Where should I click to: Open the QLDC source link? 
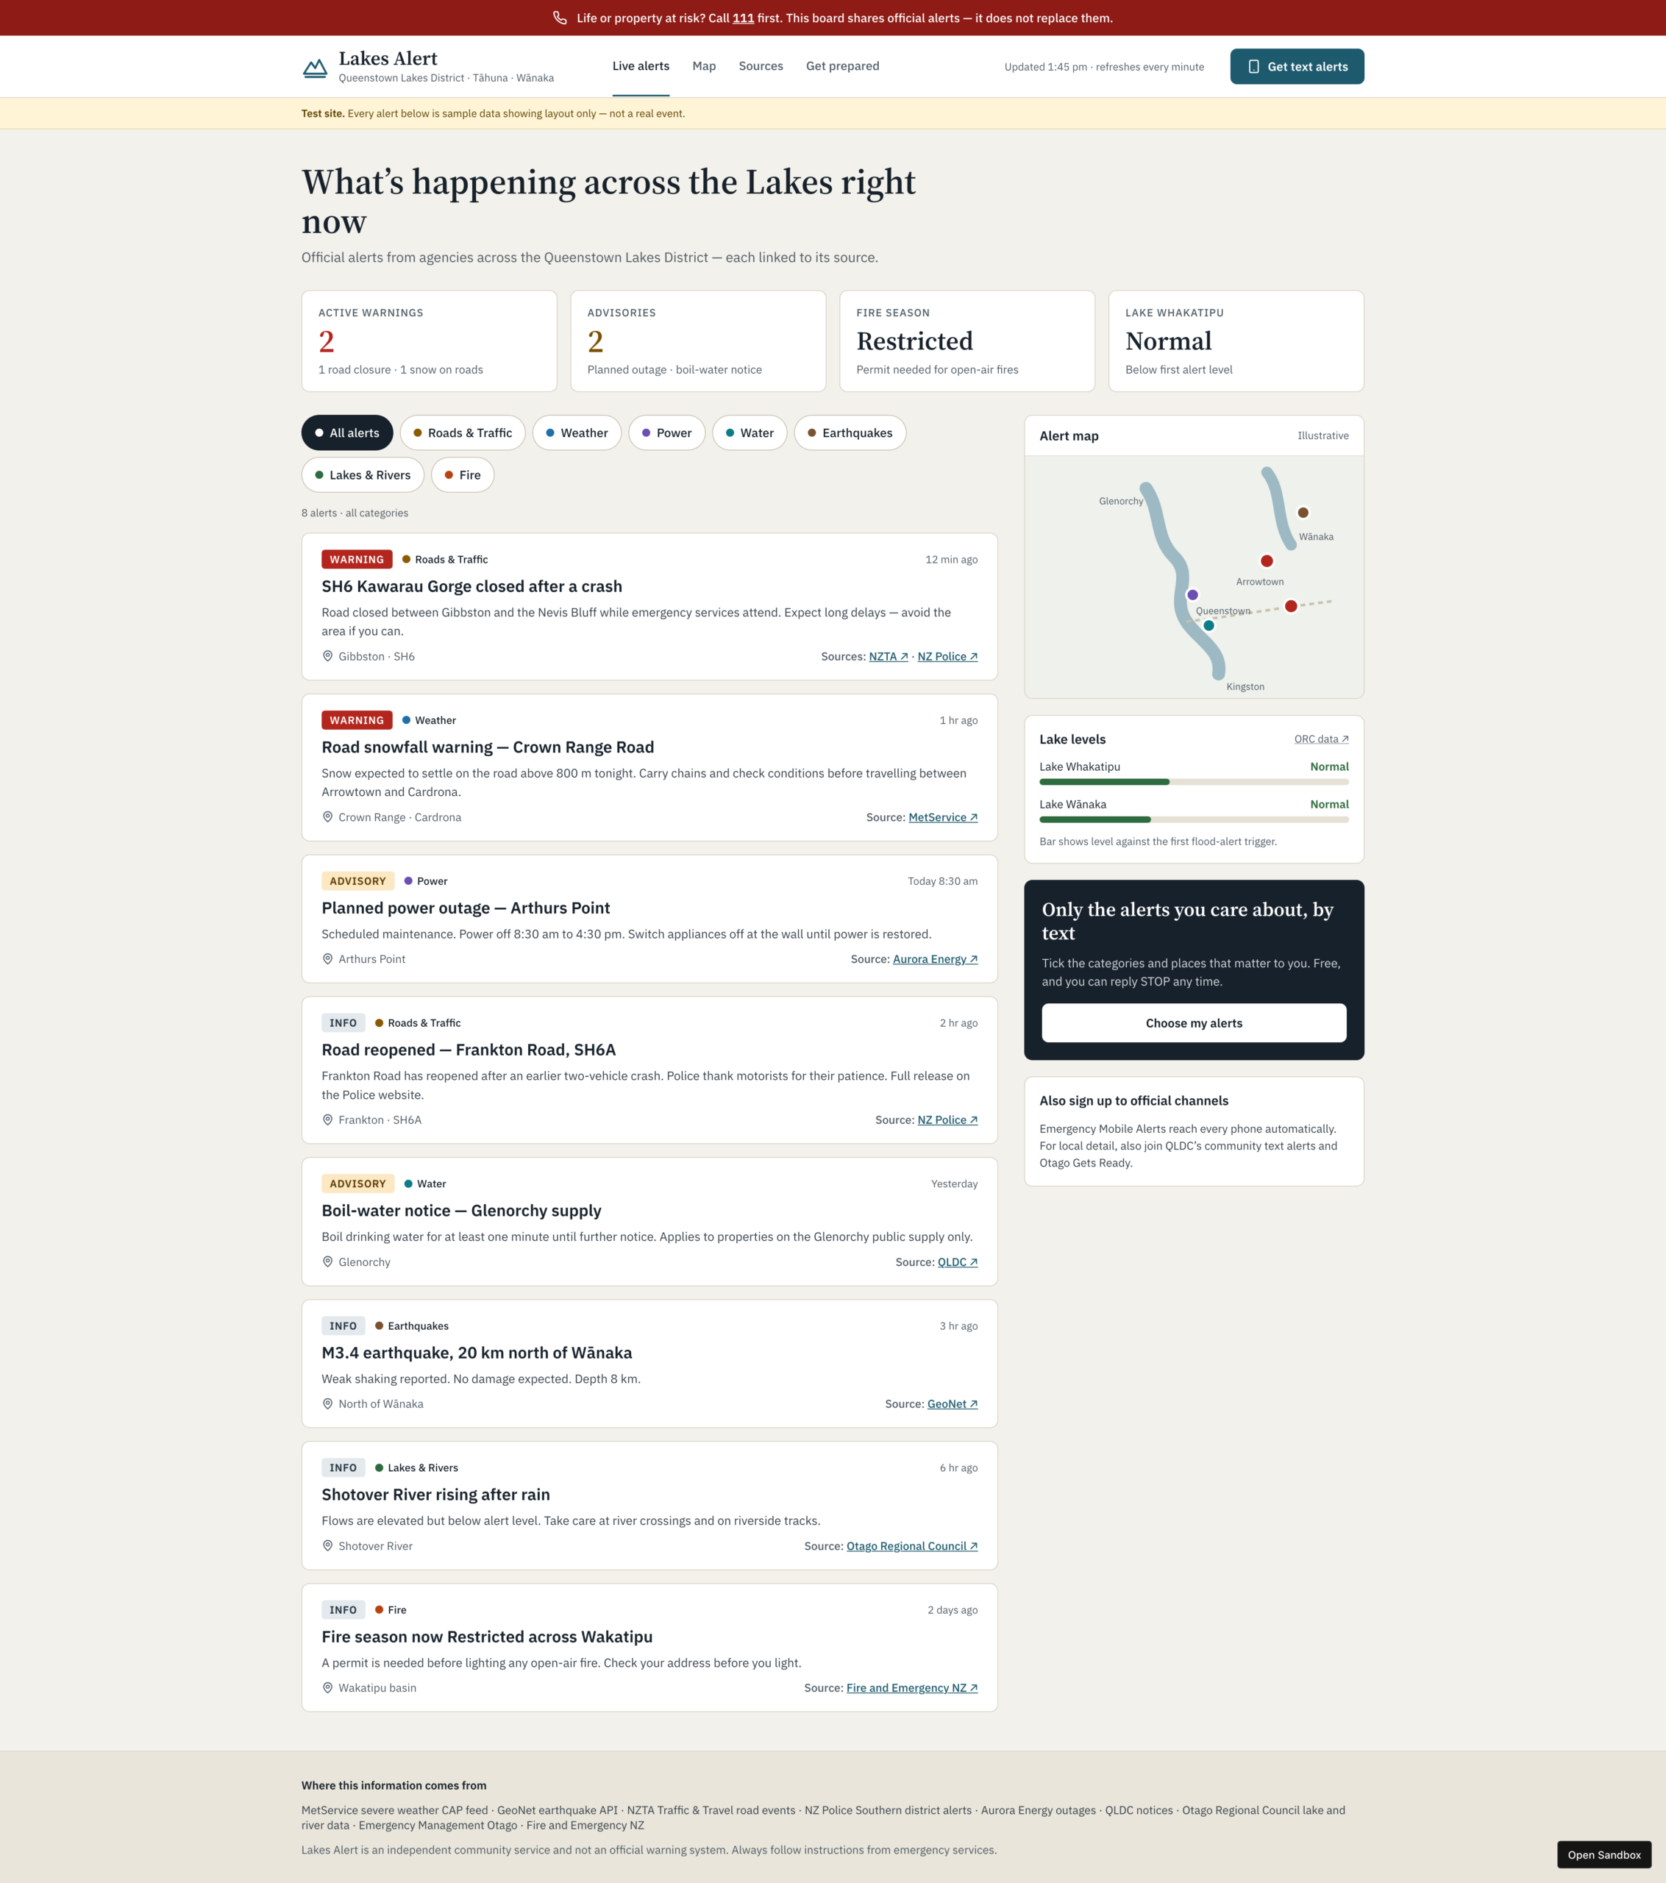point(958,1262)
